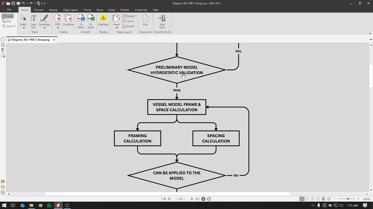Expand the QuickSign dropdown arrow
This screenshot has height=209, width=373.
44,28
